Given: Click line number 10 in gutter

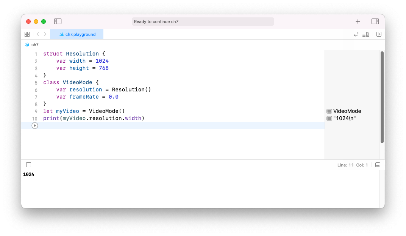Looking at the screenshot, I should [x=35, y=119].
